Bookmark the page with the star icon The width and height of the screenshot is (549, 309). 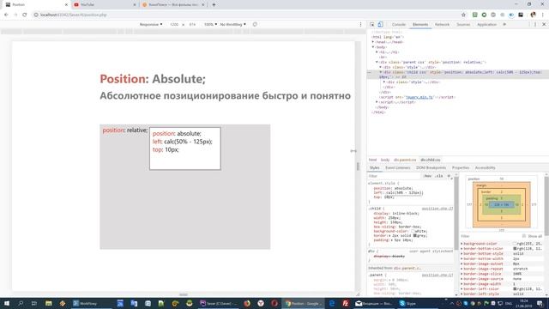[463, 15]
